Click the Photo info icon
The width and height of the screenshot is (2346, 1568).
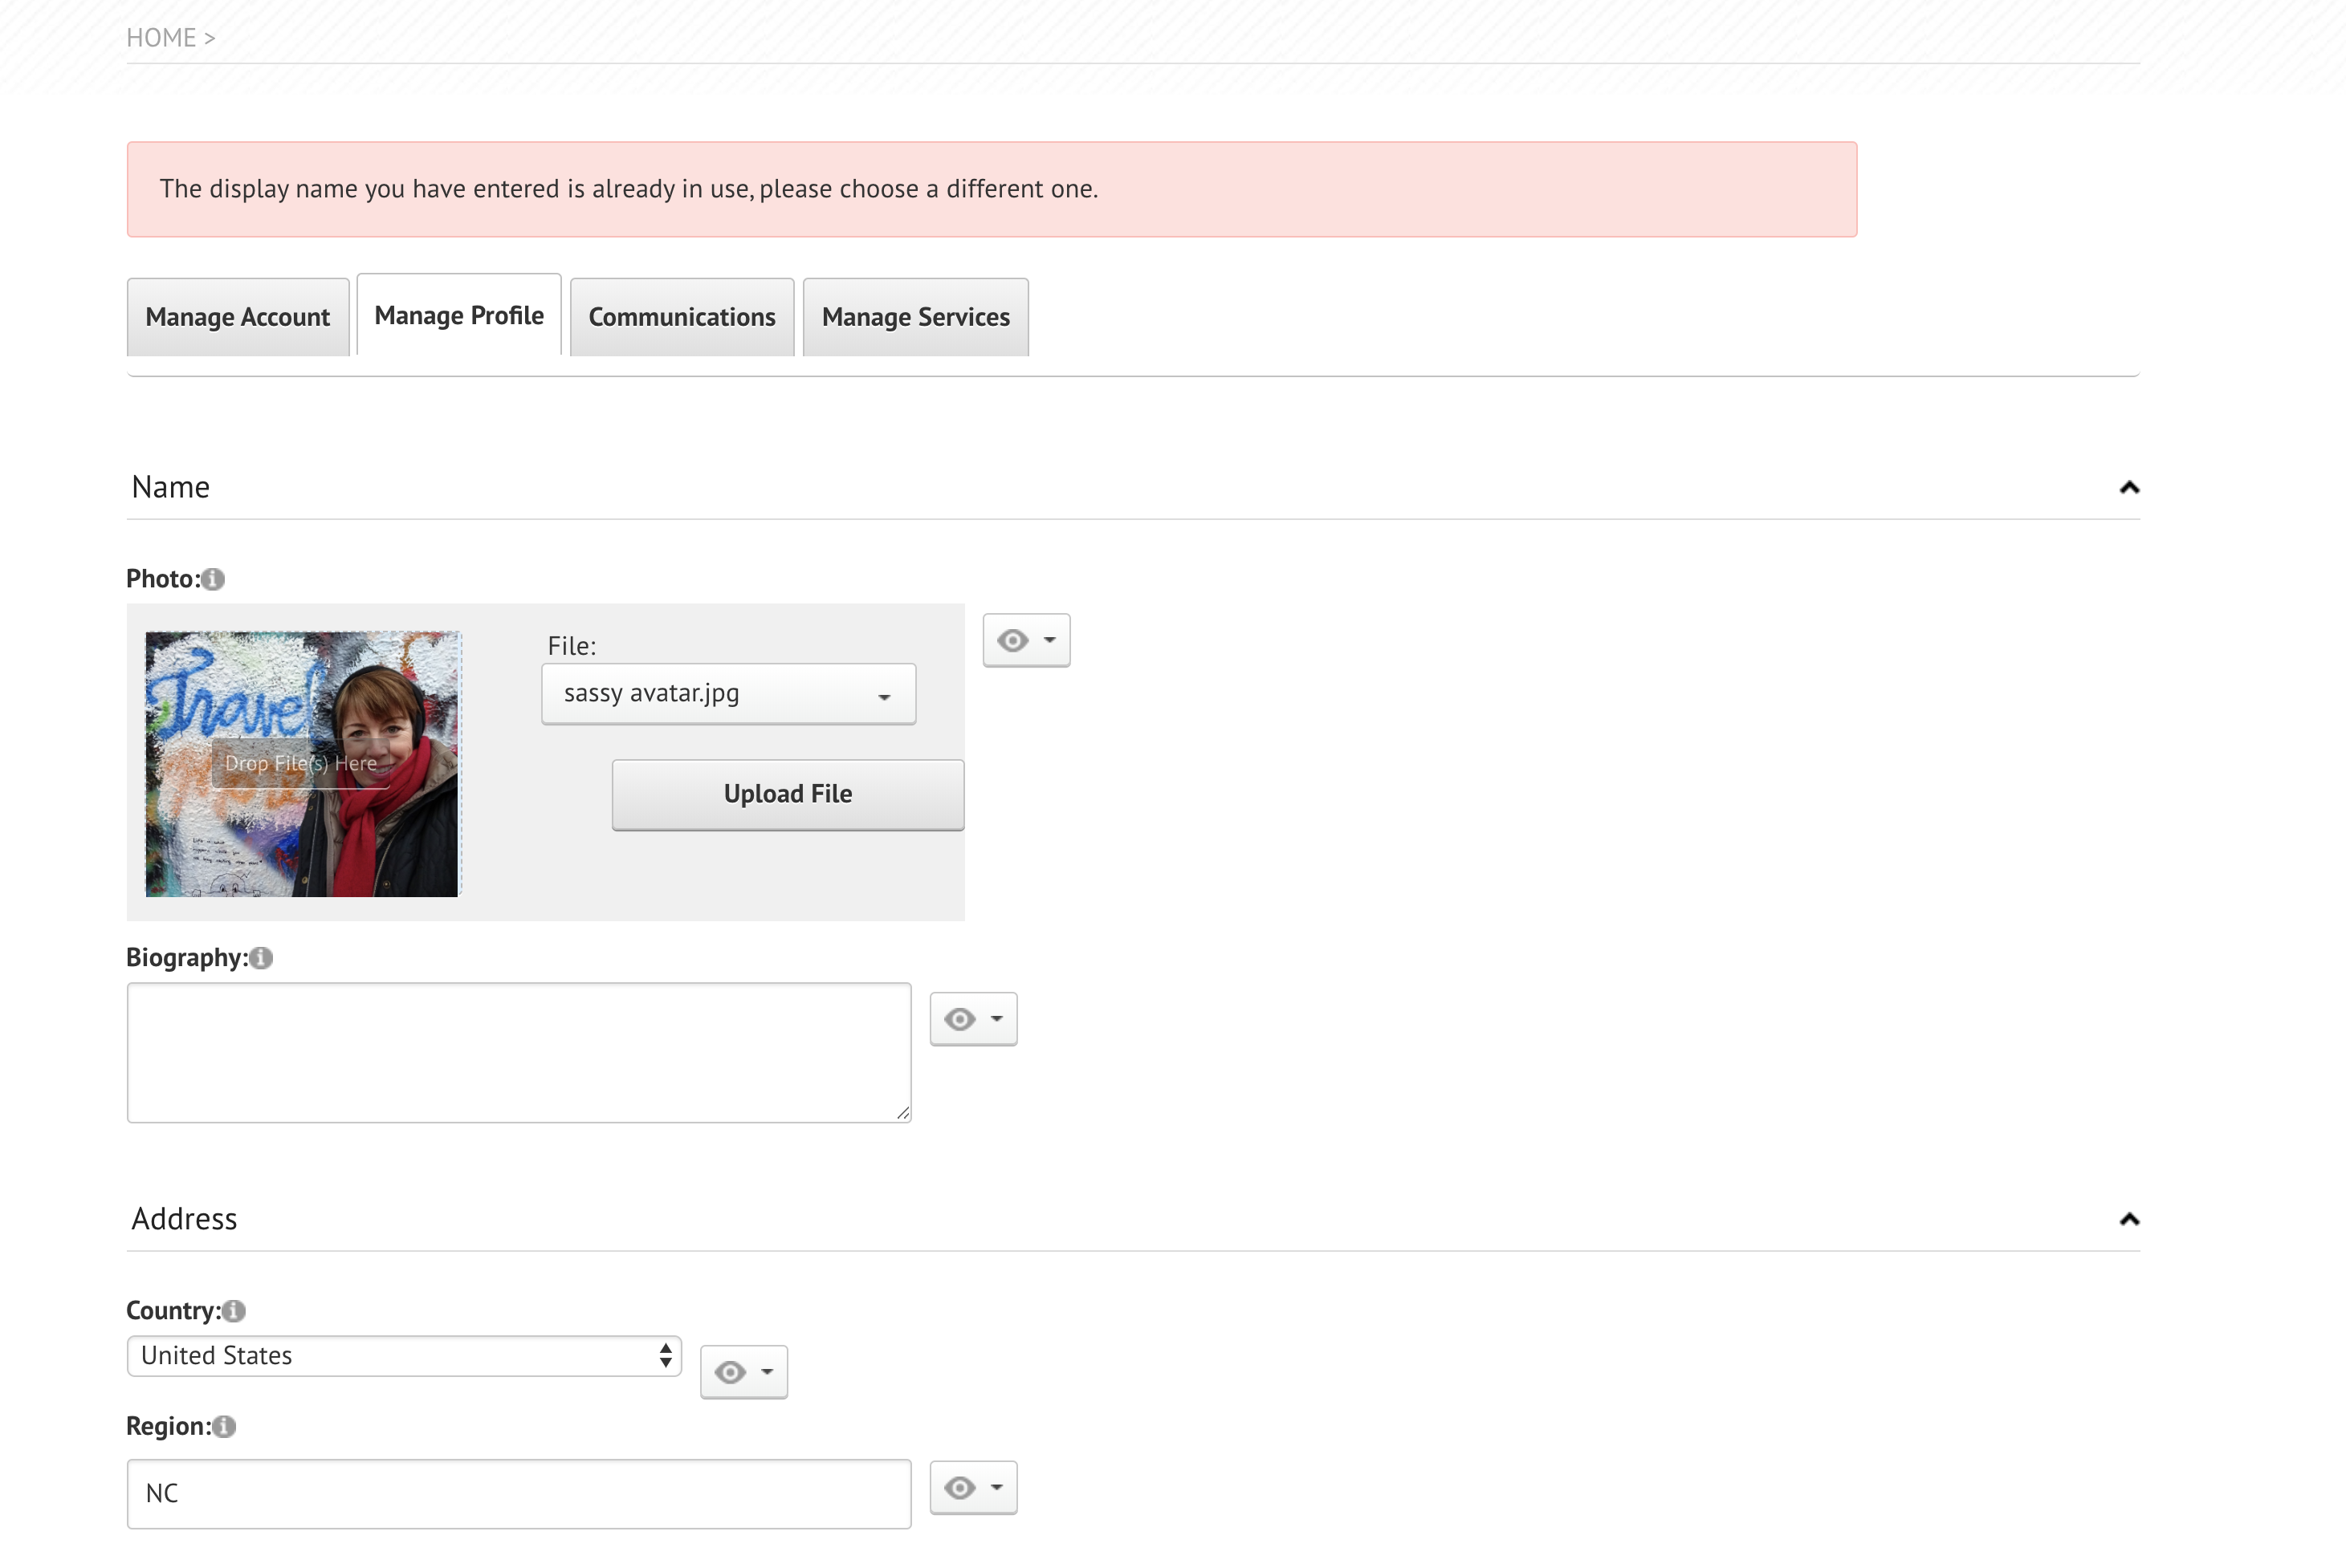click(x=213, y=579)
